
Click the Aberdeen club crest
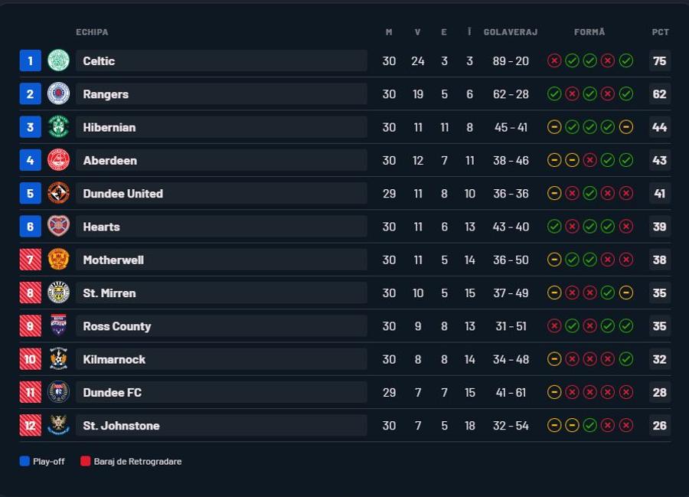tap(58, 160)
